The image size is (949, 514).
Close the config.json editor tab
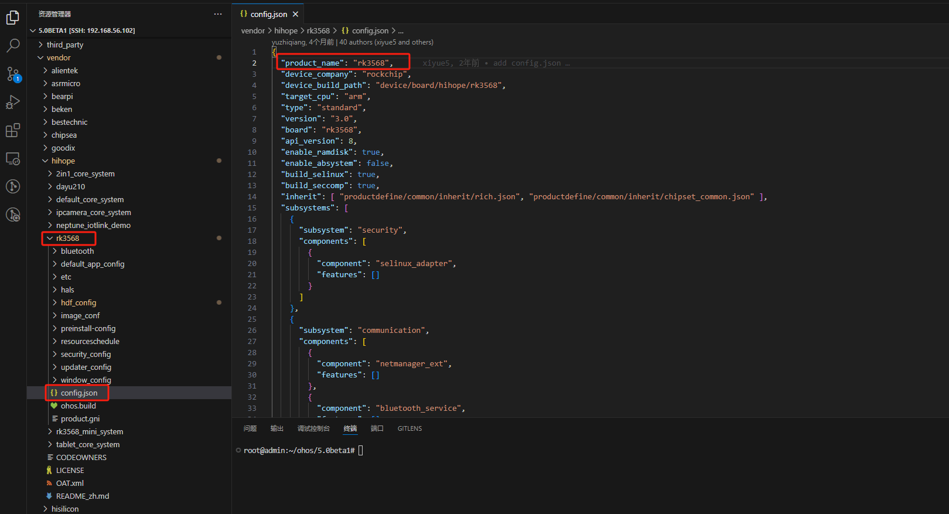[x=295, y=14]
